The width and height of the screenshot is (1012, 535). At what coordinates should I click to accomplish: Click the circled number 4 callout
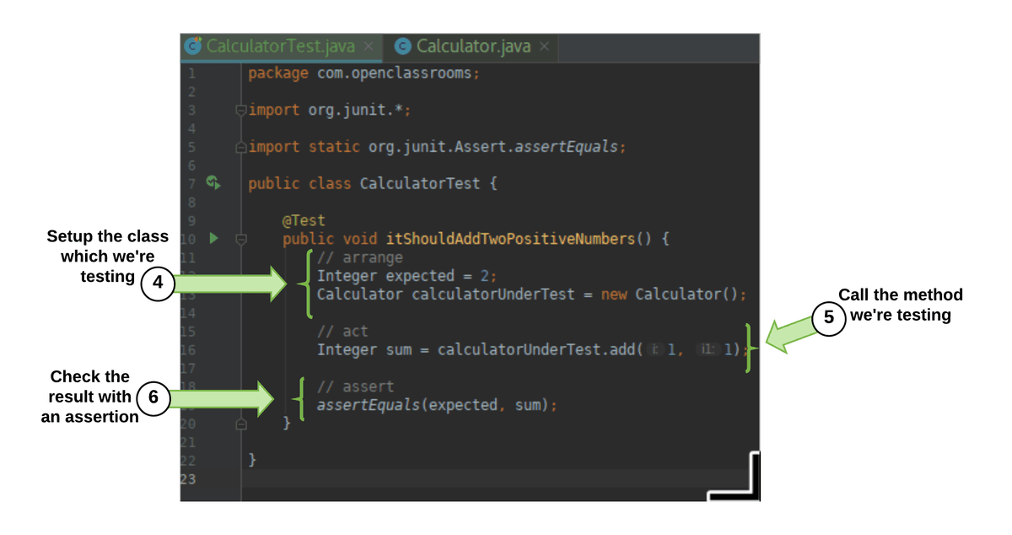(x=158, y=285)
